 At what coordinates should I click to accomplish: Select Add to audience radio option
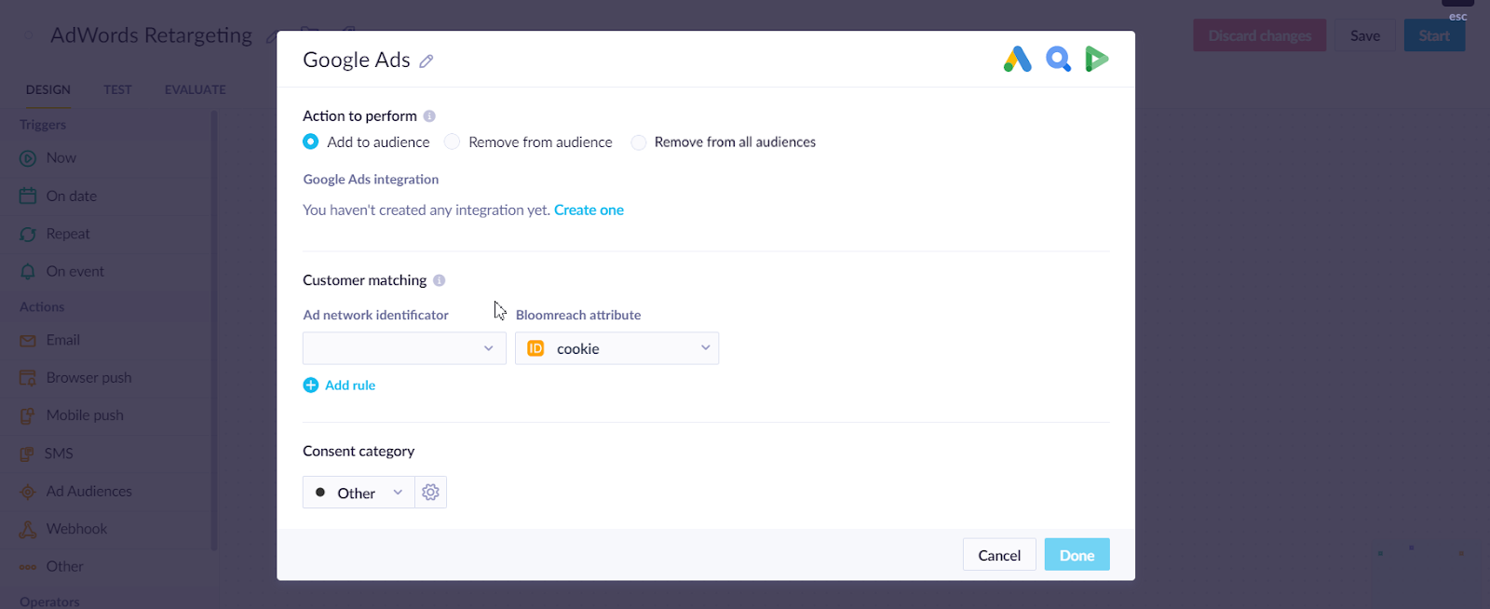click(311, 142)
